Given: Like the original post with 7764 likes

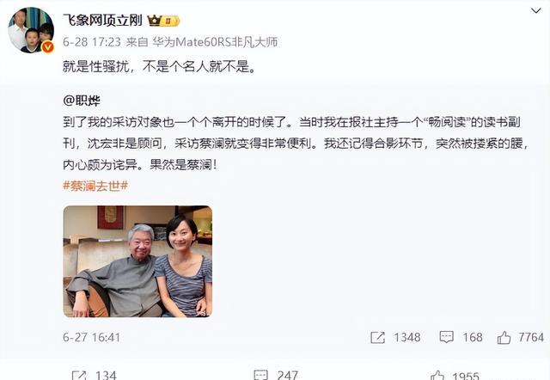Looking at the screenshot, I should tap(504, 338).
